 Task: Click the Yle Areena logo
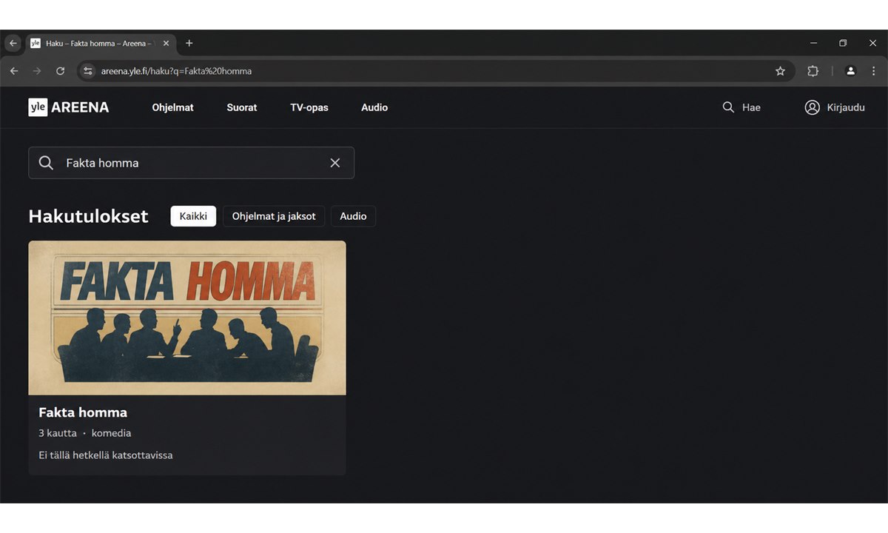tap(69, 107)
